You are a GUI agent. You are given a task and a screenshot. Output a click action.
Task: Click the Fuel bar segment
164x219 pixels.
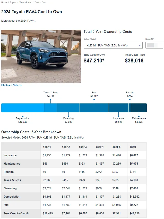[x=94, y=108]
